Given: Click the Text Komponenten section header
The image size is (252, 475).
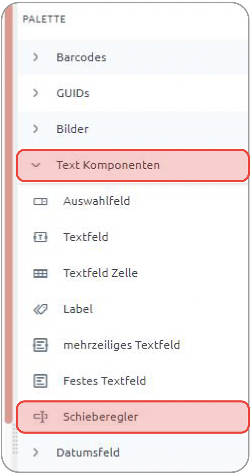Looking at the screenshot, I should (x=133, y=165).
